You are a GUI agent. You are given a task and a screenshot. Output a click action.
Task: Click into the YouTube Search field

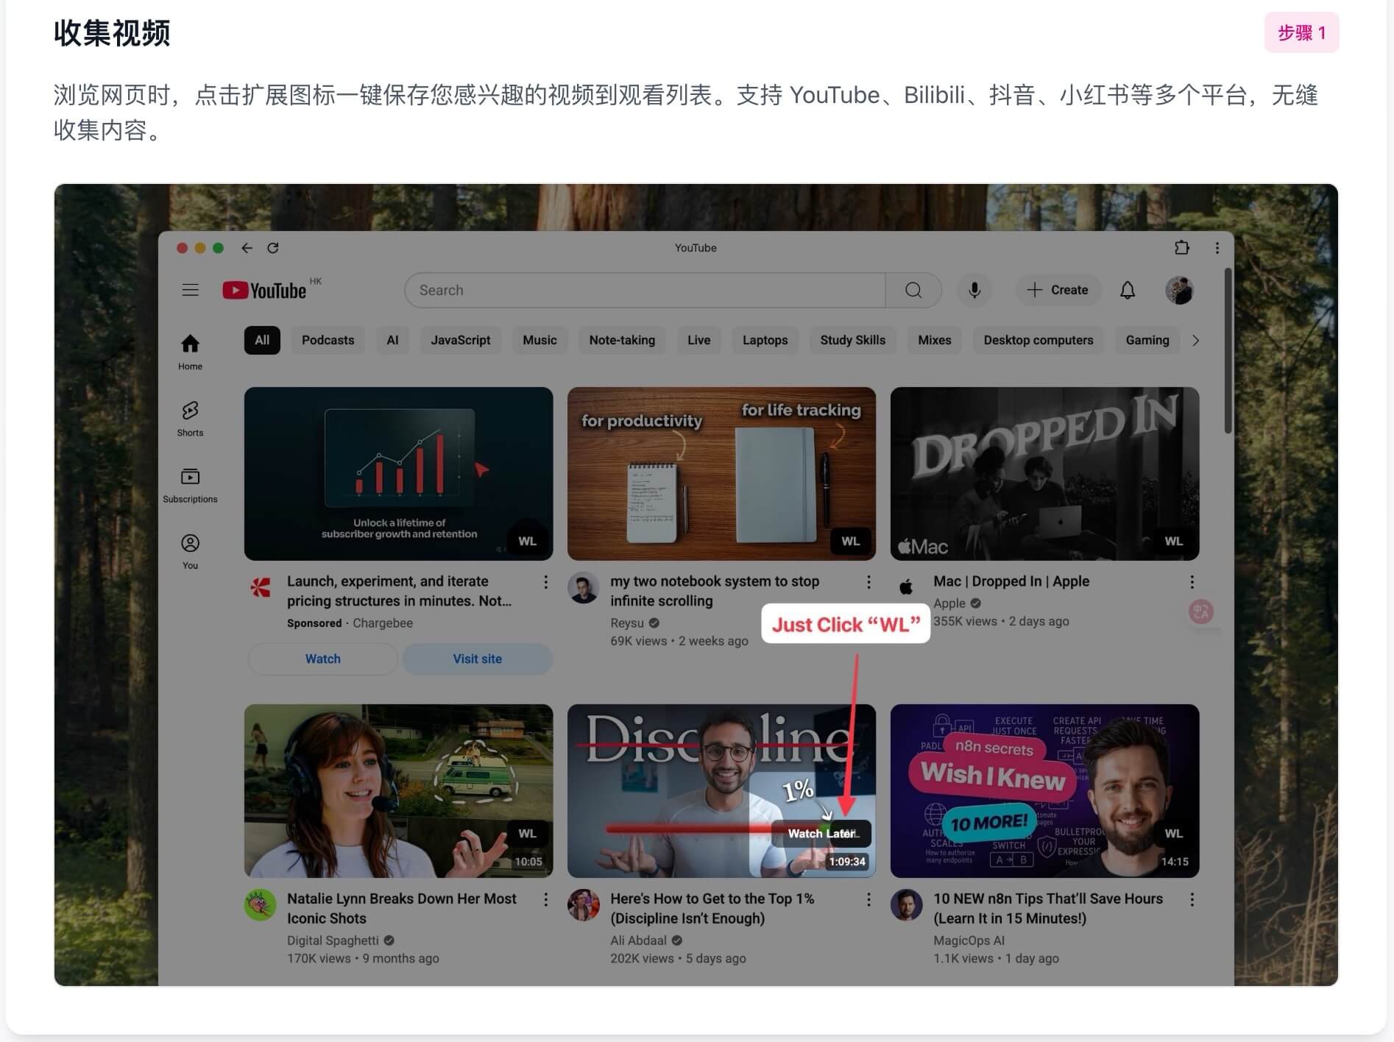click(644, 290)
